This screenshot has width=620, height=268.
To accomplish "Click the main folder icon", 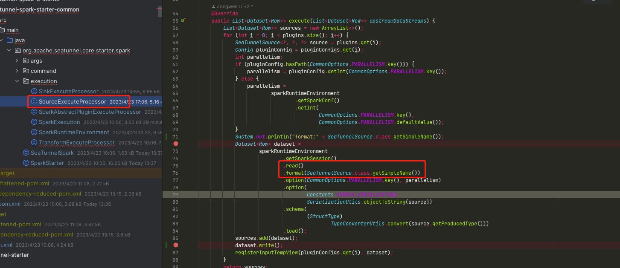I will [2, 30].
